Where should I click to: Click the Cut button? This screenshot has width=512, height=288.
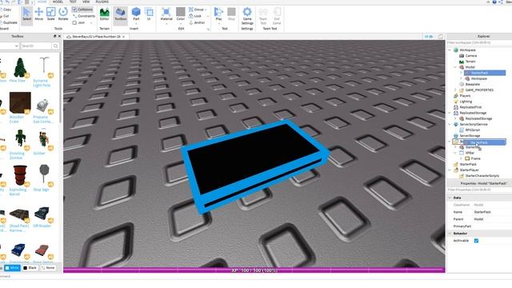(x=5, y=16)
